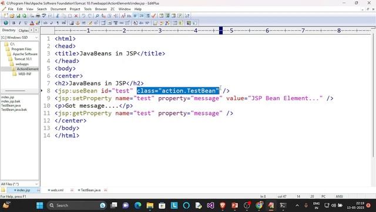Open the Window menu

pos(125,9)
